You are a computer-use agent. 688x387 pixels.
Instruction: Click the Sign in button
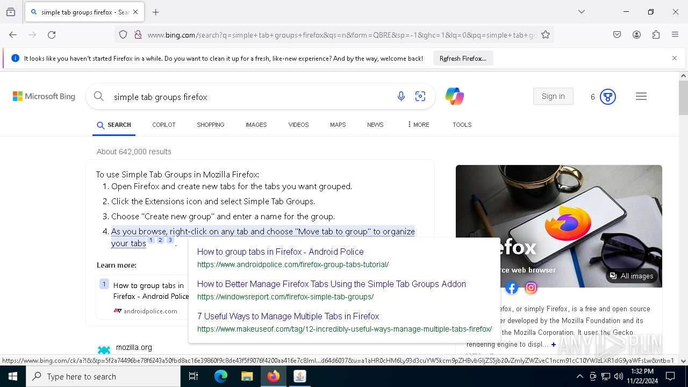click(x=553, y=96)
